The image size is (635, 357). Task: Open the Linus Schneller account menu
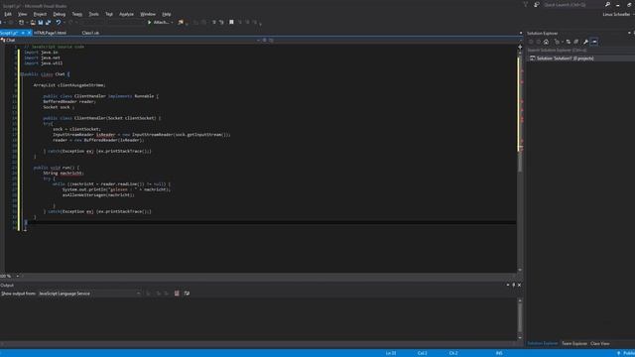tap(617, 14)
